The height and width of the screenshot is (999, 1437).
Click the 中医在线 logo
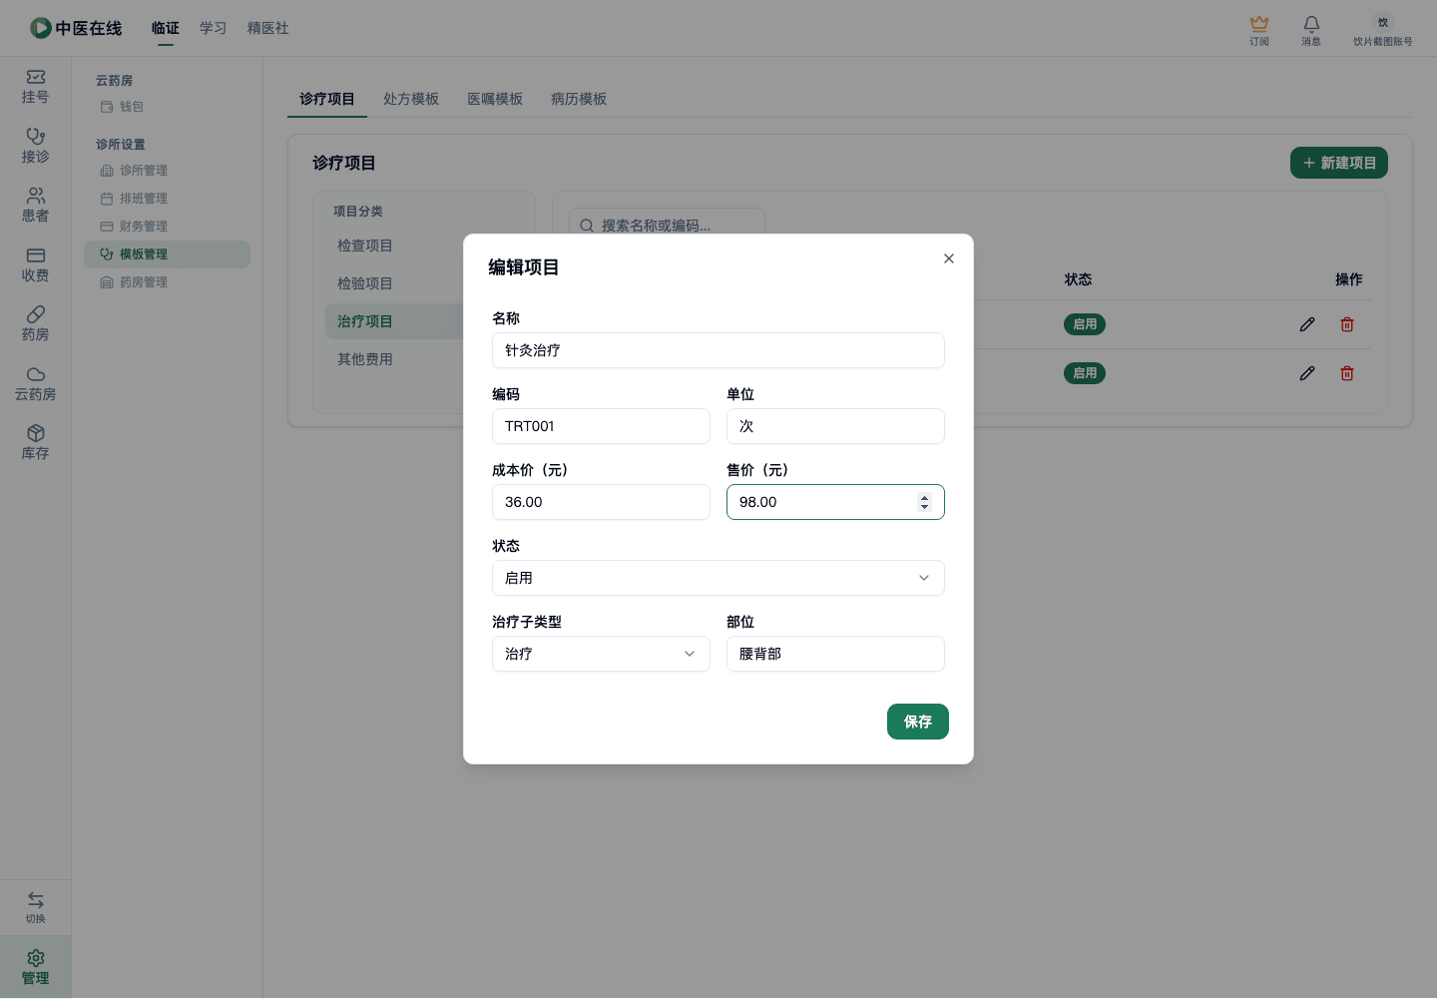pyautogui.click(x=76, y=28)
